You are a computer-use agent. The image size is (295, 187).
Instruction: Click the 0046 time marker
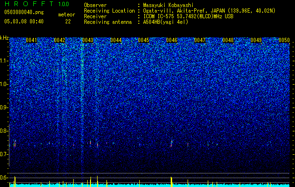[172, 40]
